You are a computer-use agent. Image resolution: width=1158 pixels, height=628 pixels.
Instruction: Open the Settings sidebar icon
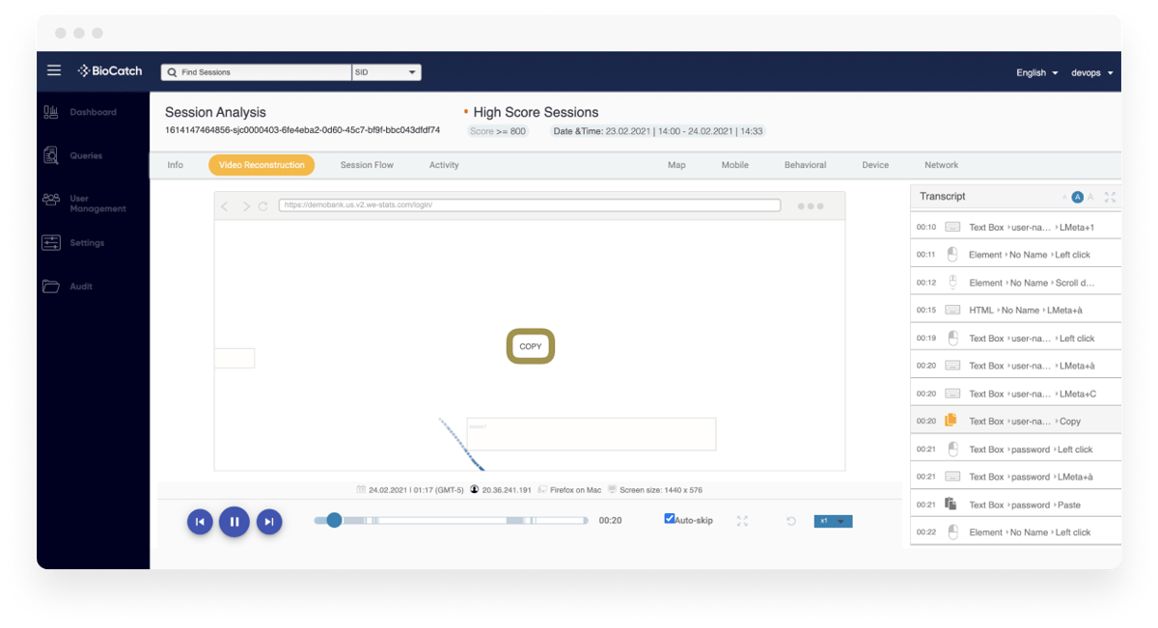coord(51,243)
